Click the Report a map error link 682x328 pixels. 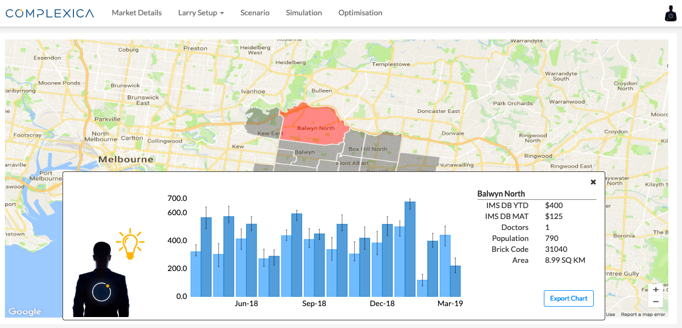[x=643, y=314]
